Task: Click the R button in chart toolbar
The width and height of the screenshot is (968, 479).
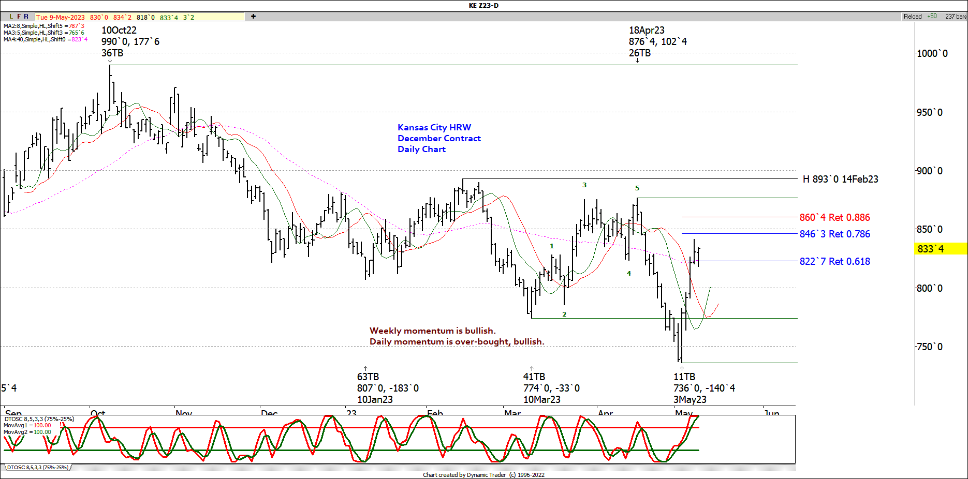Action: click(26, 17)
